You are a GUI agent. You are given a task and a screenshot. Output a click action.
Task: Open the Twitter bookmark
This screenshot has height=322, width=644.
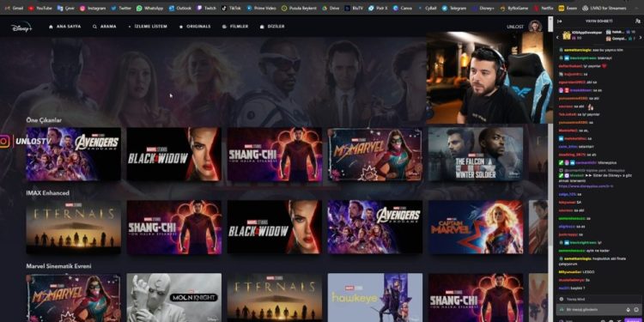click(122, 8)
